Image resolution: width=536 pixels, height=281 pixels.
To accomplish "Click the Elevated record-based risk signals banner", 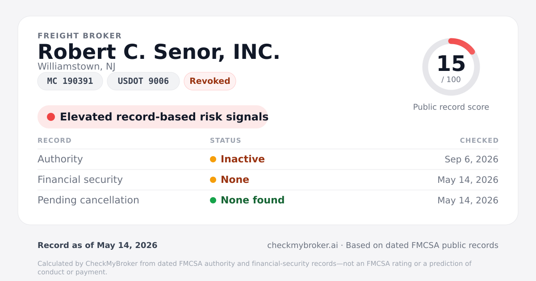I will 153,117.
